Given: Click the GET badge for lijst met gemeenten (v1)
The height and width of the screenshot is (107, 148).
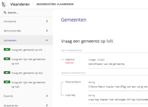Looking at the screenshot, I should (x=7, y=59).
